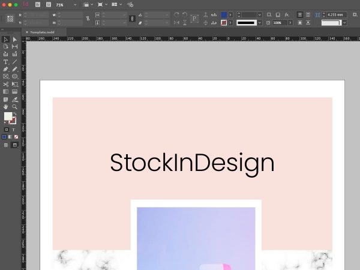The width and height of the screenshot is (360, 270).
Task: Select the Hand tool
Action: click(x=6, y=107)
